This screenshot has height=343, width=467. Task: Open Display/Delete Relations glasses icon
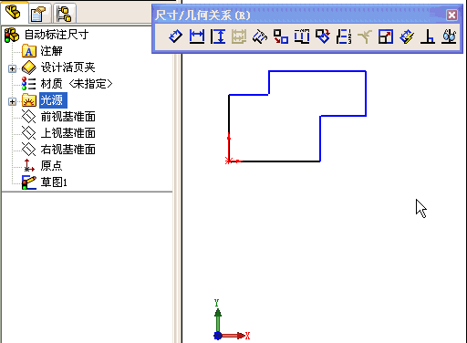[x=449, y=36]
